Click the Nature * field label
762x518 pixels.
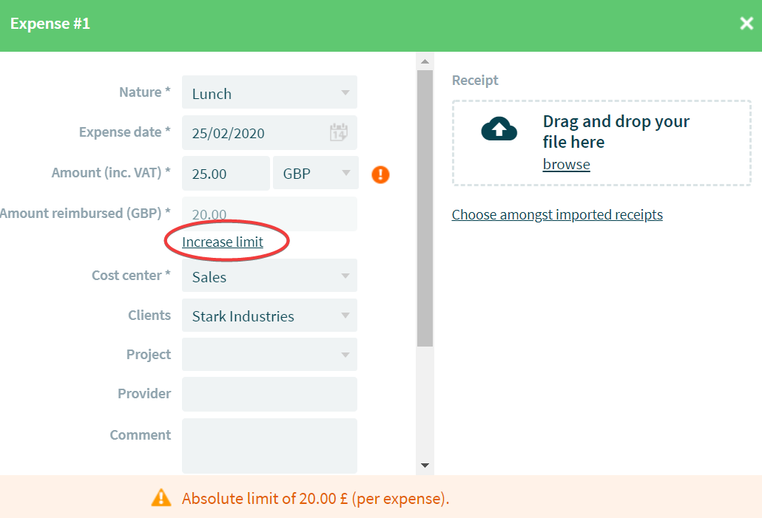(145, 92)
